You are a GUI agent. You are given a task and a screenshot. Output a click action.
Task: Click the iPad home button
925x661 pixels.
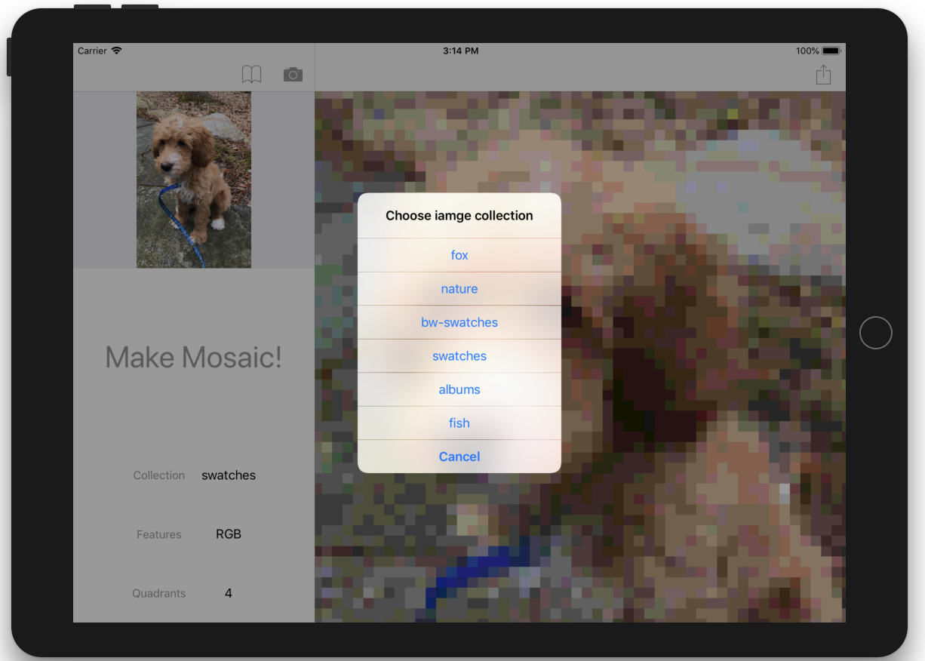pyautogui.click(x=876, y=333)
